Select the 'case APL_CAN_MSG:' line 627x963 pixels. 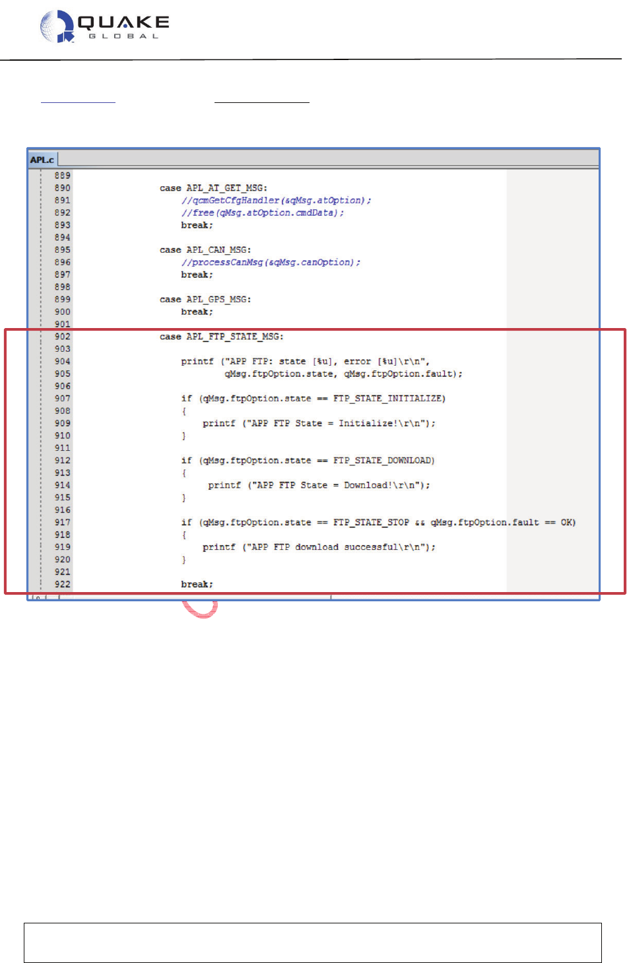pyautogui.click(x=205, y=250)
